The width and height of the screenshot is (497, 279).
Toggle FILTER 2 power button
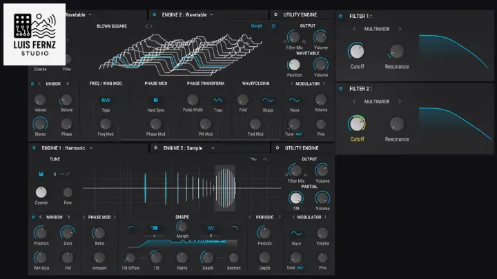tap(341, 89)
